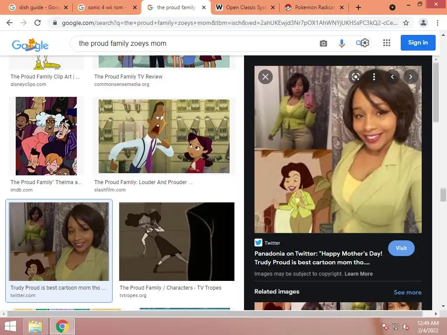The image size is (447, 335).
Task: Click page scrollbar down arrow
Action: tap(443, 306)
